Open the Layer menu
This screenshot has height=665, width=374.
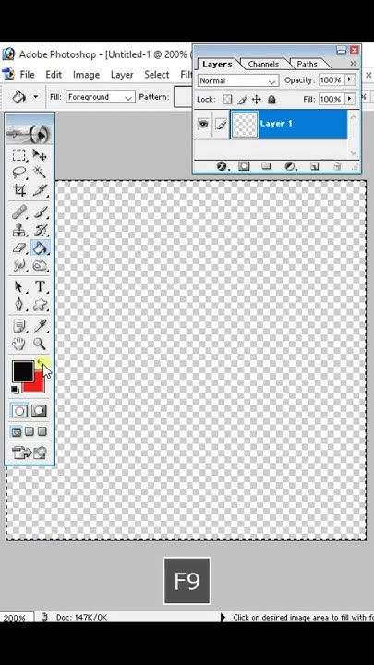tap(122, 75)
